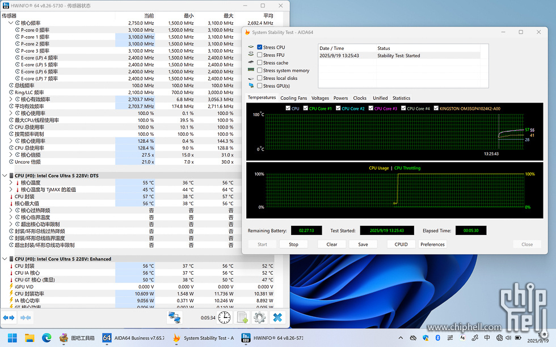Open network status tray icon
Screen dimensions: 556x347
pos(500,338)
